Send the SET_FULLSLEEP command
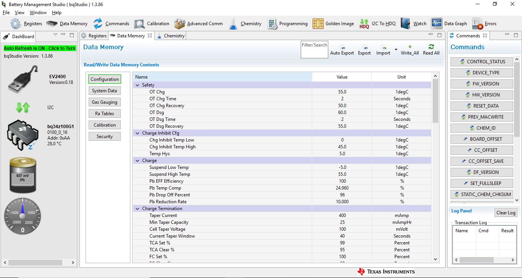This screenshot has width=522, height=278. 481,183
